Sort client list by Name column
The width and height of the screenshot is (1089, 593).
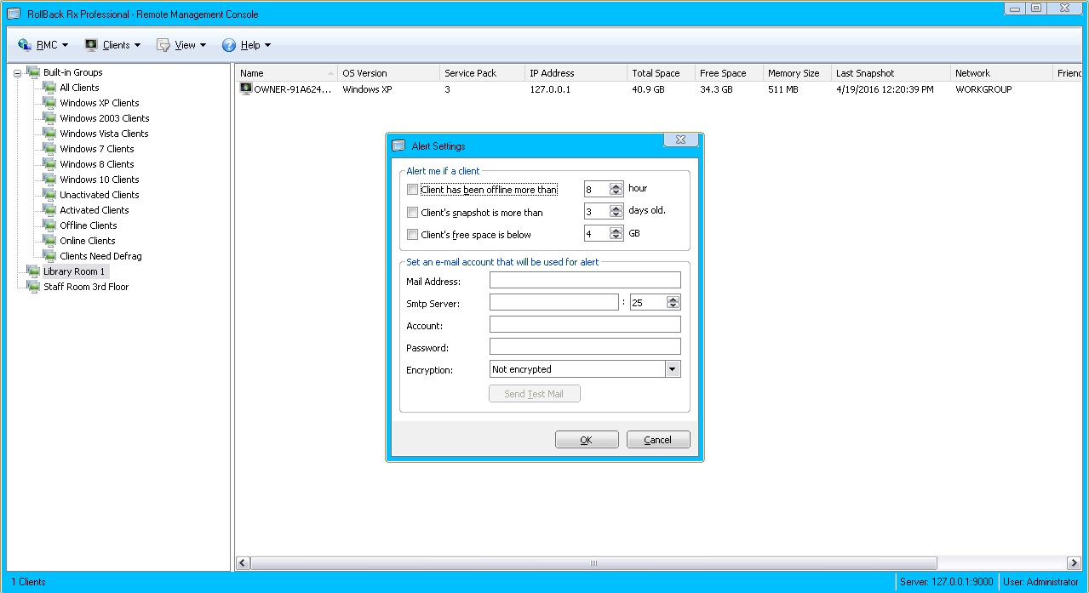click(x=287, y=73)
